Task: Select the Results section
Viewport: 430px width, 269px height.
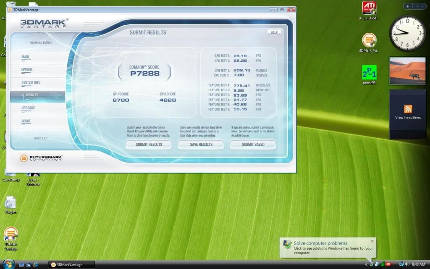Action: coord(37,96)
